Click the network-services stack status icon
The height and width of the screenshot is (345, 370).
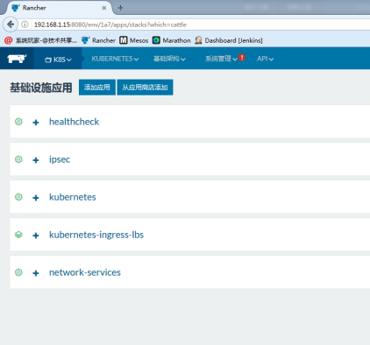(18, 272)
